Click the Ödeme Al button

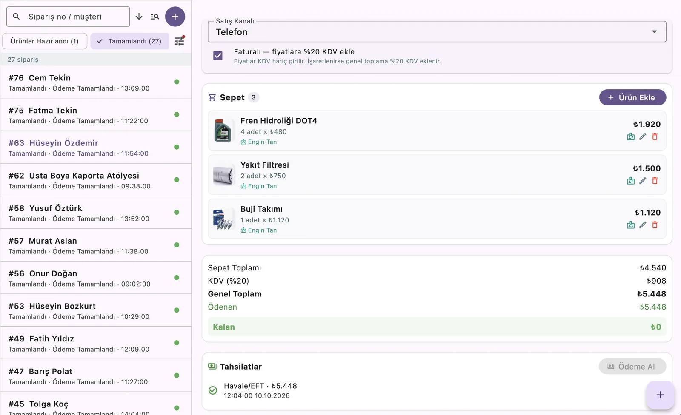tap(632, 367)
